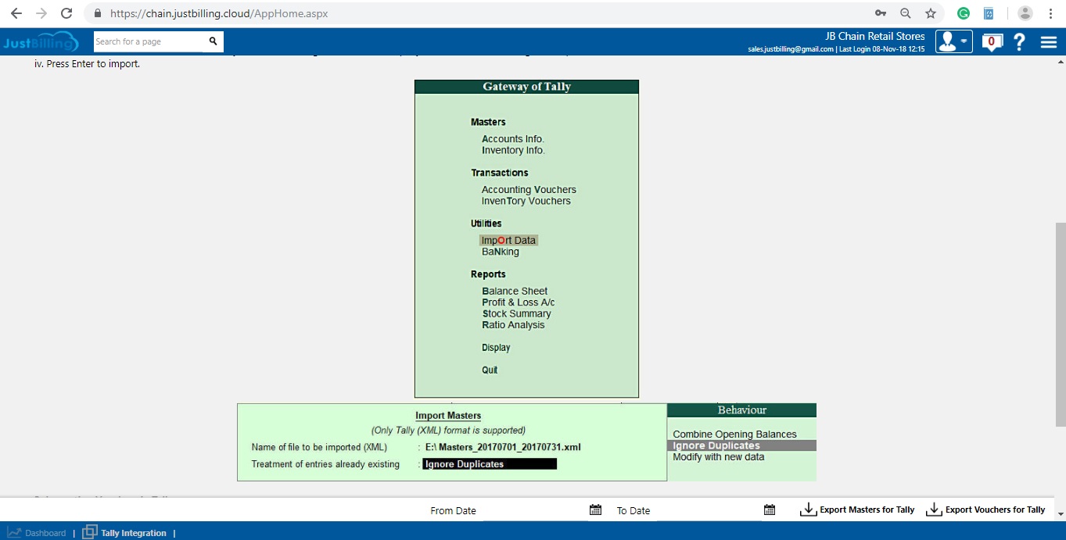Click the To Date input field
This screenshot has height=540, width=1066.
click(709, 510)
